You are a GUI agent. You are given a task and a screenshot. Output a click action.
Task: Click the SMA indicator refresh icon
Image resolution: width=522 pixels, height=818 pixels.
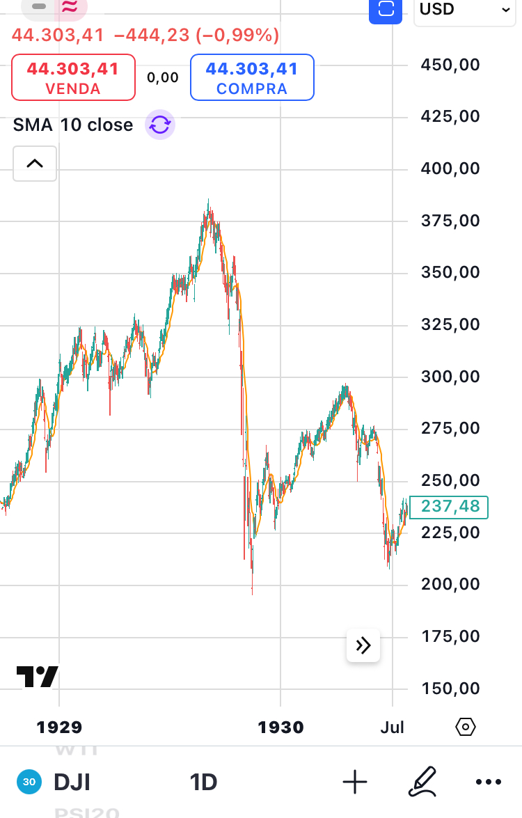pos(160,125)
